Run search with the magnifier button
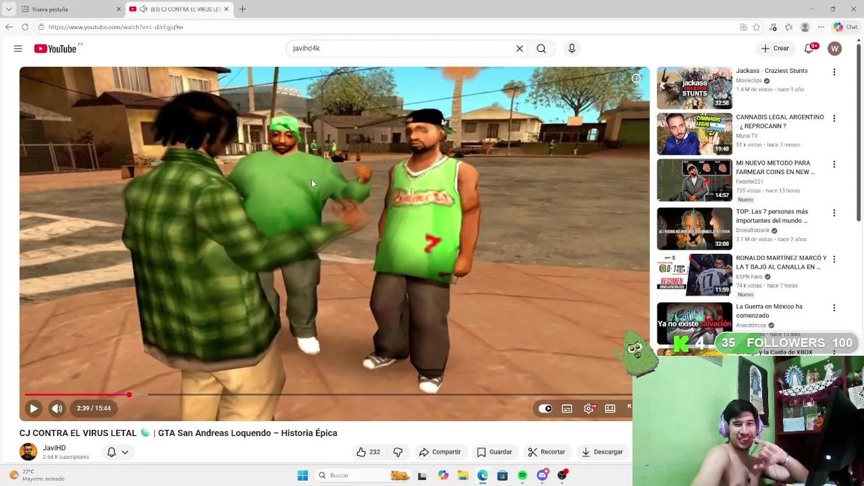Viewport: 864px width, 486px height. click(541, 49)
